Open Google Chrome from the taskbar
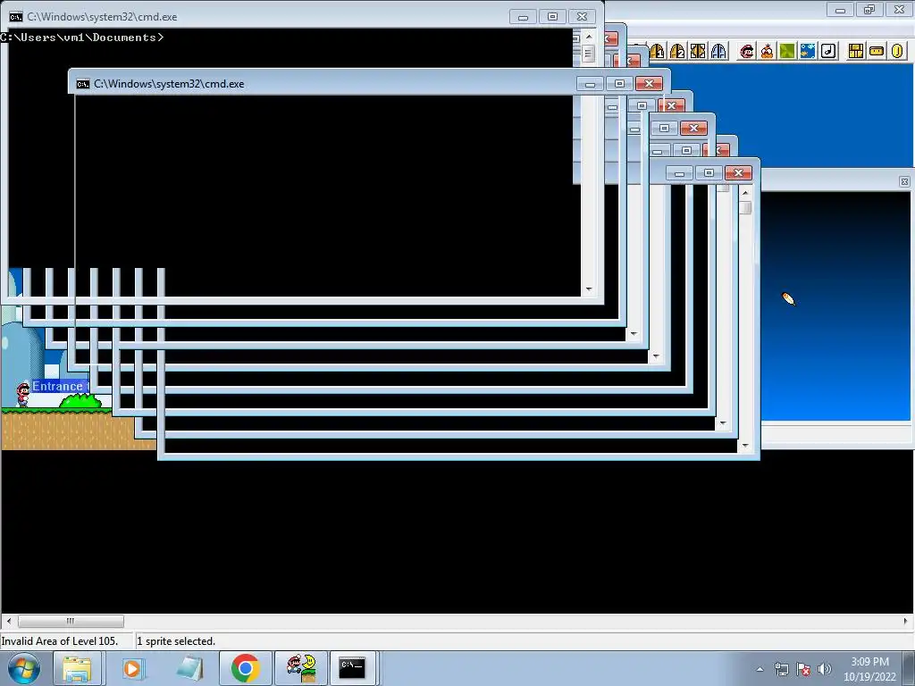This screenshot has width=915, height=686. coord(245,668)
